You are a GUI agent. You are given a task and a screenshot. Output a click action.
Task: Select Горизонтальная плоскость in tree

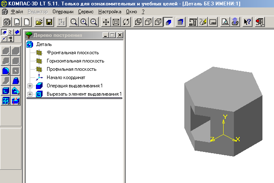pyautogui.click(x=76, y=61)
